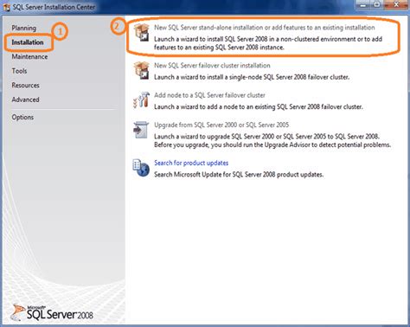Open Search for product updates link
This screenshot has height=327, width=410.
191,163
